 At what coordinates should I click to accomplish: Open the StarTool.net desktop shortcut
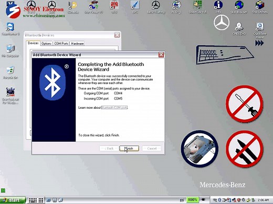pyautogui.click(x=10, y=96)
